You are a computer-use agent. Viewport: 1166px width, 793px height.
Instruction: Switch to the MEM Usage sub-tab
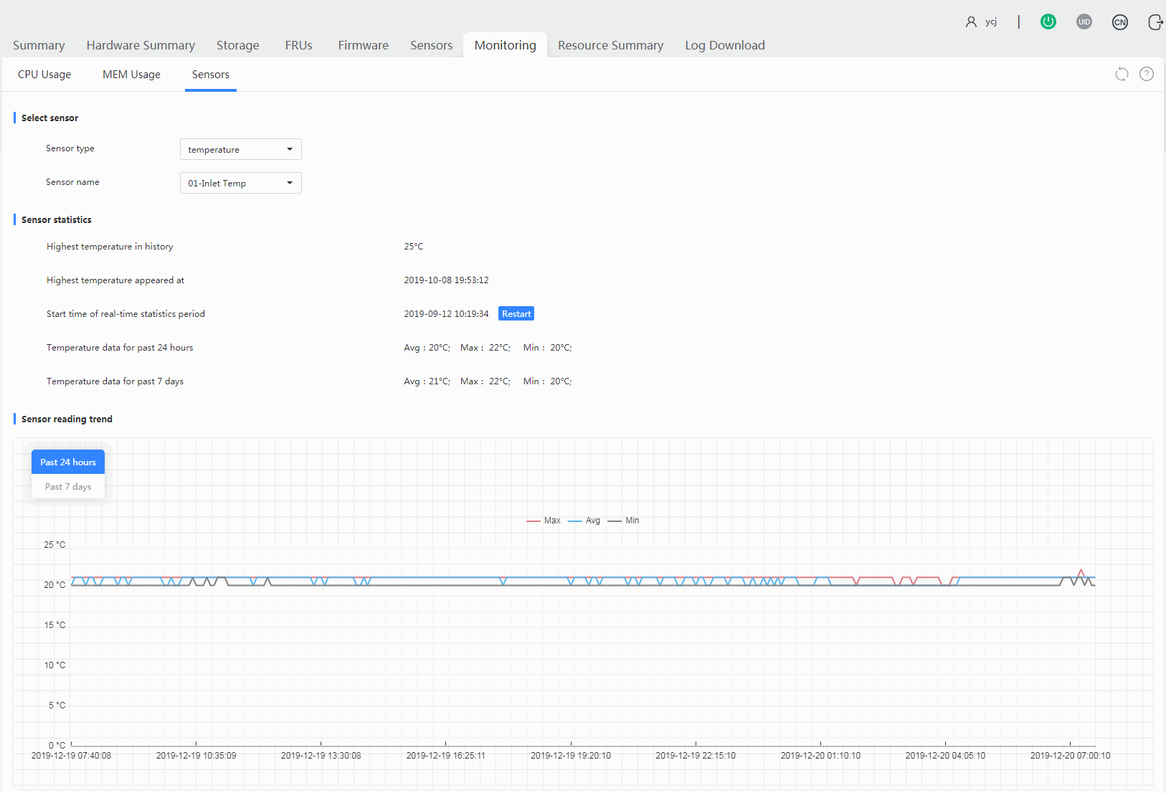131,75
